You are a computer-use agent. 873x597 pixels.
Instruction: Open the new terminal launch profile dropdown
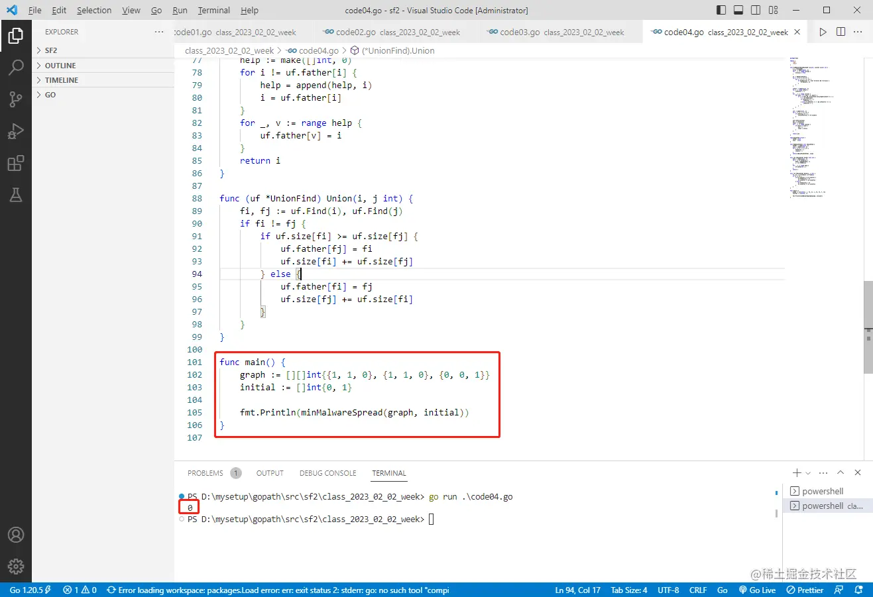pyautogui.click(x=808, y=473)
